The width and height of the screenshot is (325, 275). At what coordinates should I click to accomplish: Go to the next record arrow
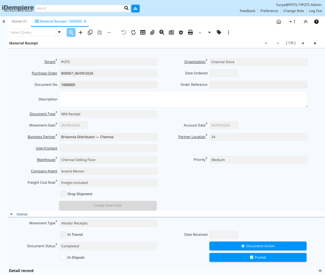point(303,43)
